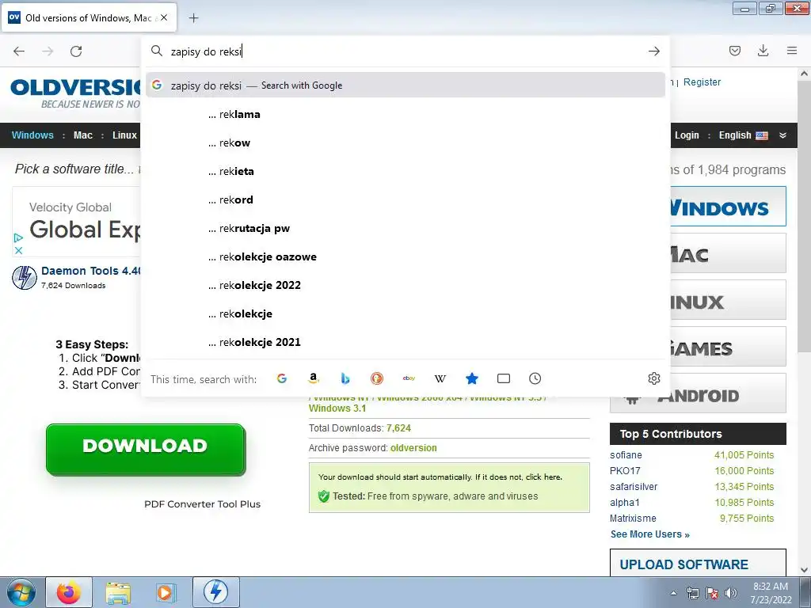The image size is (811, 608).
Task: Close the Old versions of Windows tab
Action: 164,17
